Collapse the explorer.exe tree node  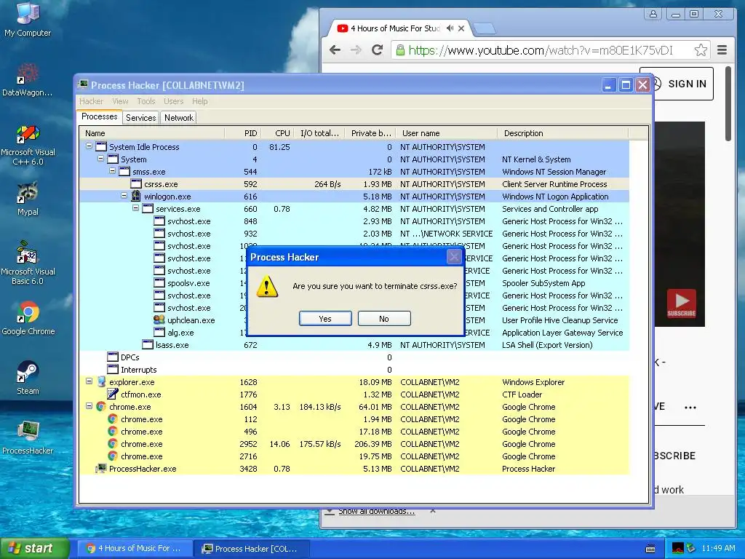[x=89, y=381]
